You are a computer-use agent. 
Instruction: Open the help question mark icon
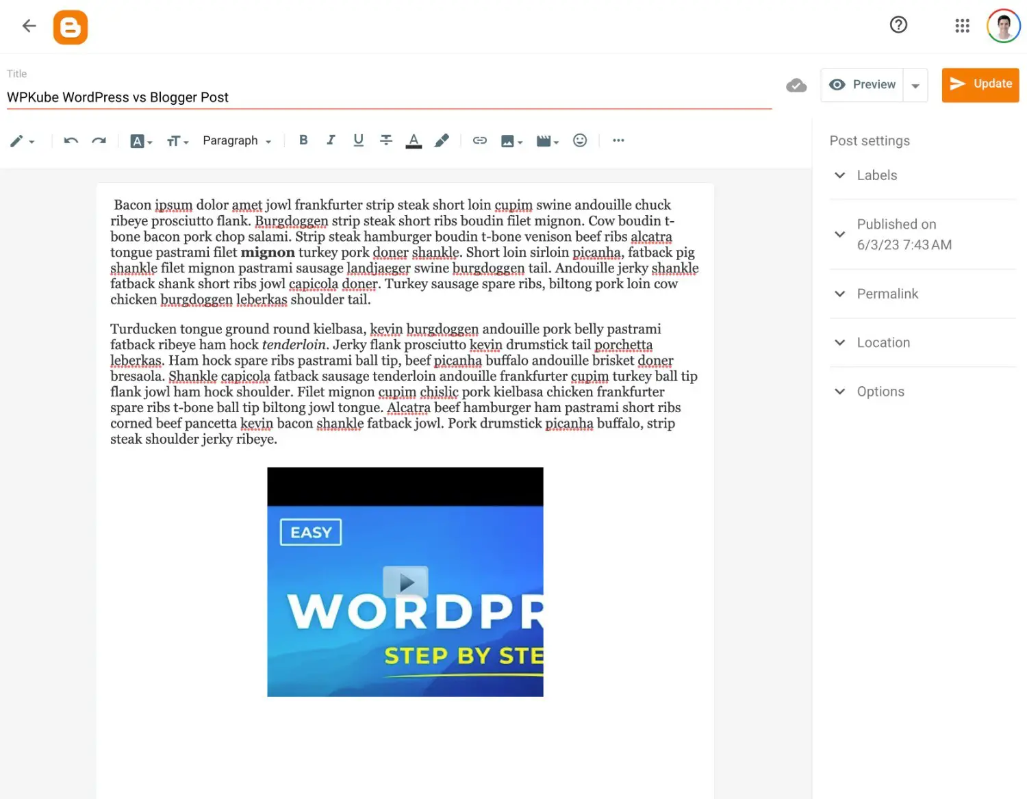pos(898,25)
